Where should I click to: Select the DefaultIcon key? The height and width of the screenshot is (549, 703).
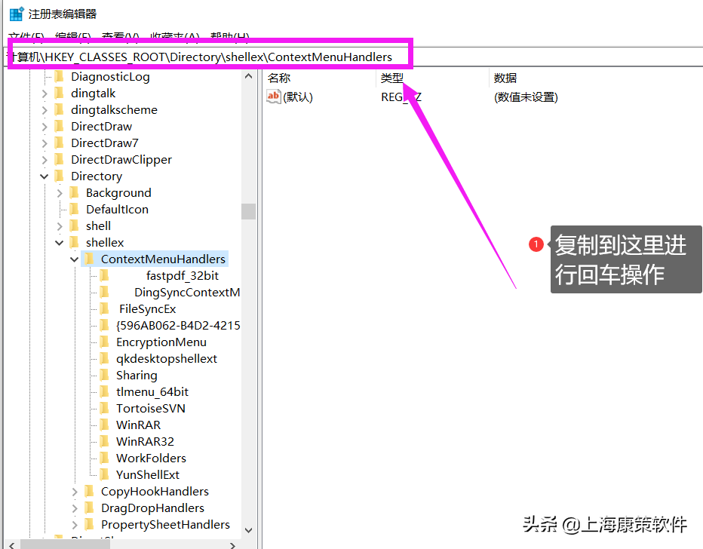coord(117,210)
